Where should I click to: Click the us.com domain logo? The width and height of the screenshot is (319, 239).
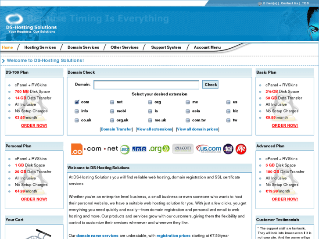pos(208,149)
